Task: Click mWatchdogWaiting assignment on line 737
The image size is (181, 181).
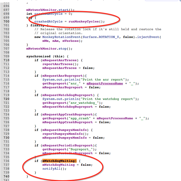Action: pyautogui.click(x=59, y=165)
